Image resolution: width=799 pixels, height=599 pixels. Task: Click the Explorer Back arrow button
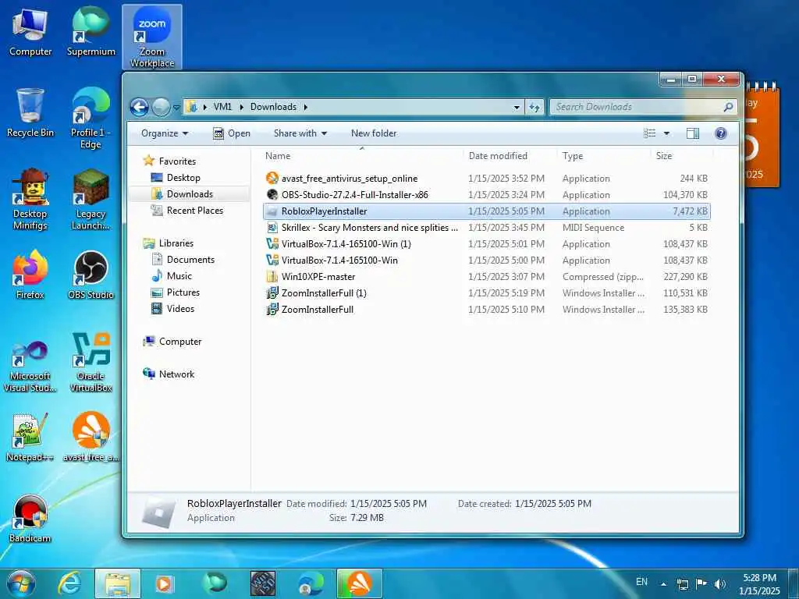click(139, 107)
